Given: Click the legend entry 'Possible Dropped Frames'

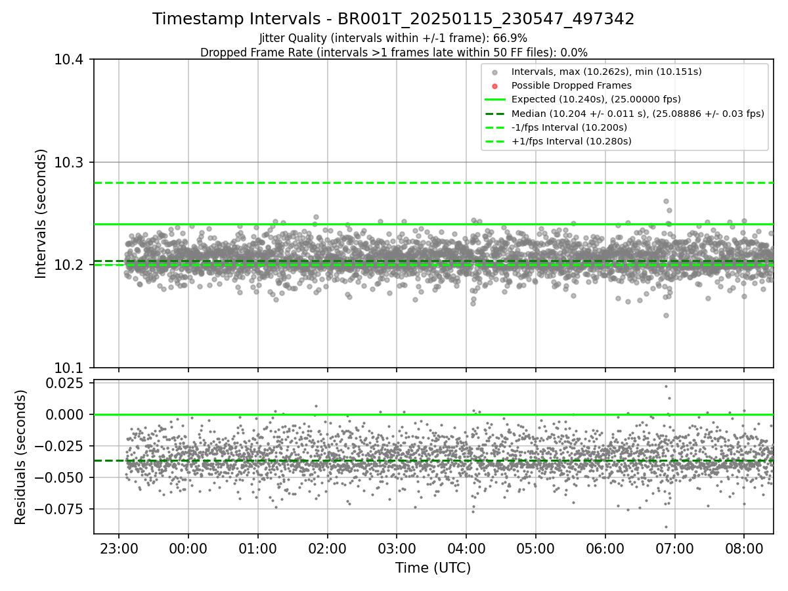Looking at the screenshot, I should [571, 85].
